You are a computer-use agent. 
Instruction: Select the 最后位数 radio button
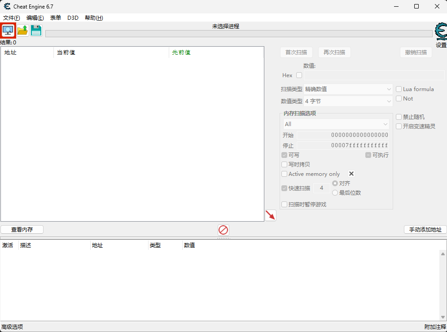point(335,193)
